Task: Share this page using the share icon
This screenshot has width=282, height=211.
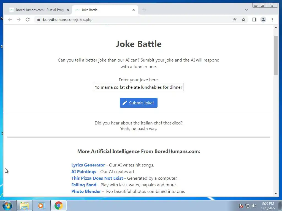Action: (x=235, y=20)
